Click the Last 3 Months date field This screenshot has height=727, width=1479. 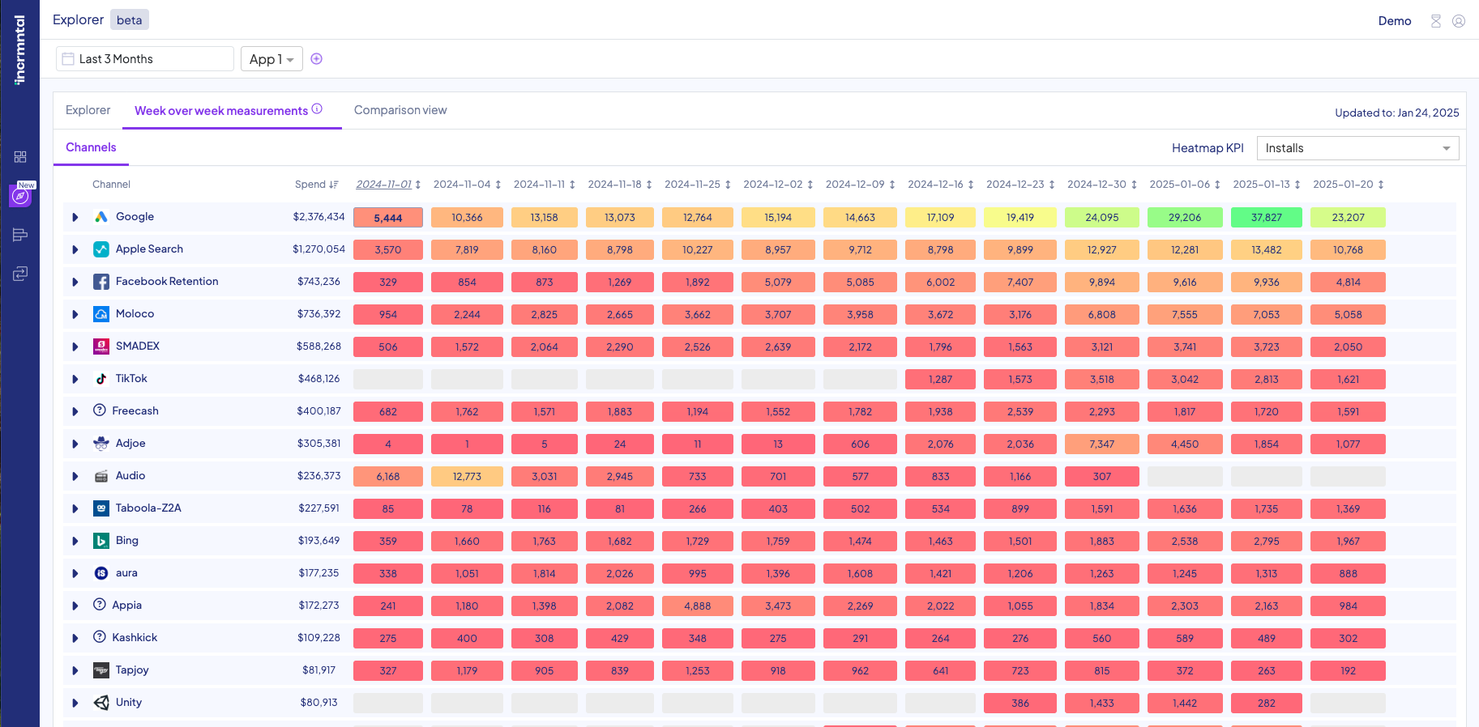click(145, 59)
